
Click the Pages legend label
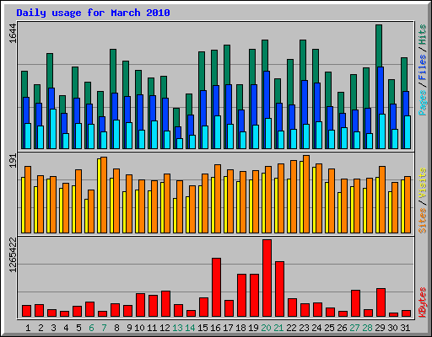pyautogui.click(x=423, y=103)
